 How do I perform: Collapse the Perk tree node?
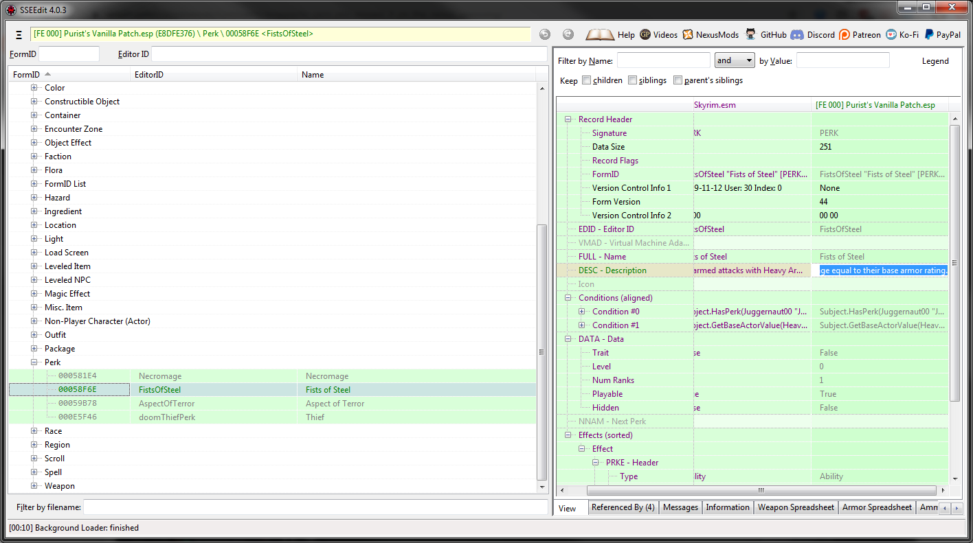[34, 362]
